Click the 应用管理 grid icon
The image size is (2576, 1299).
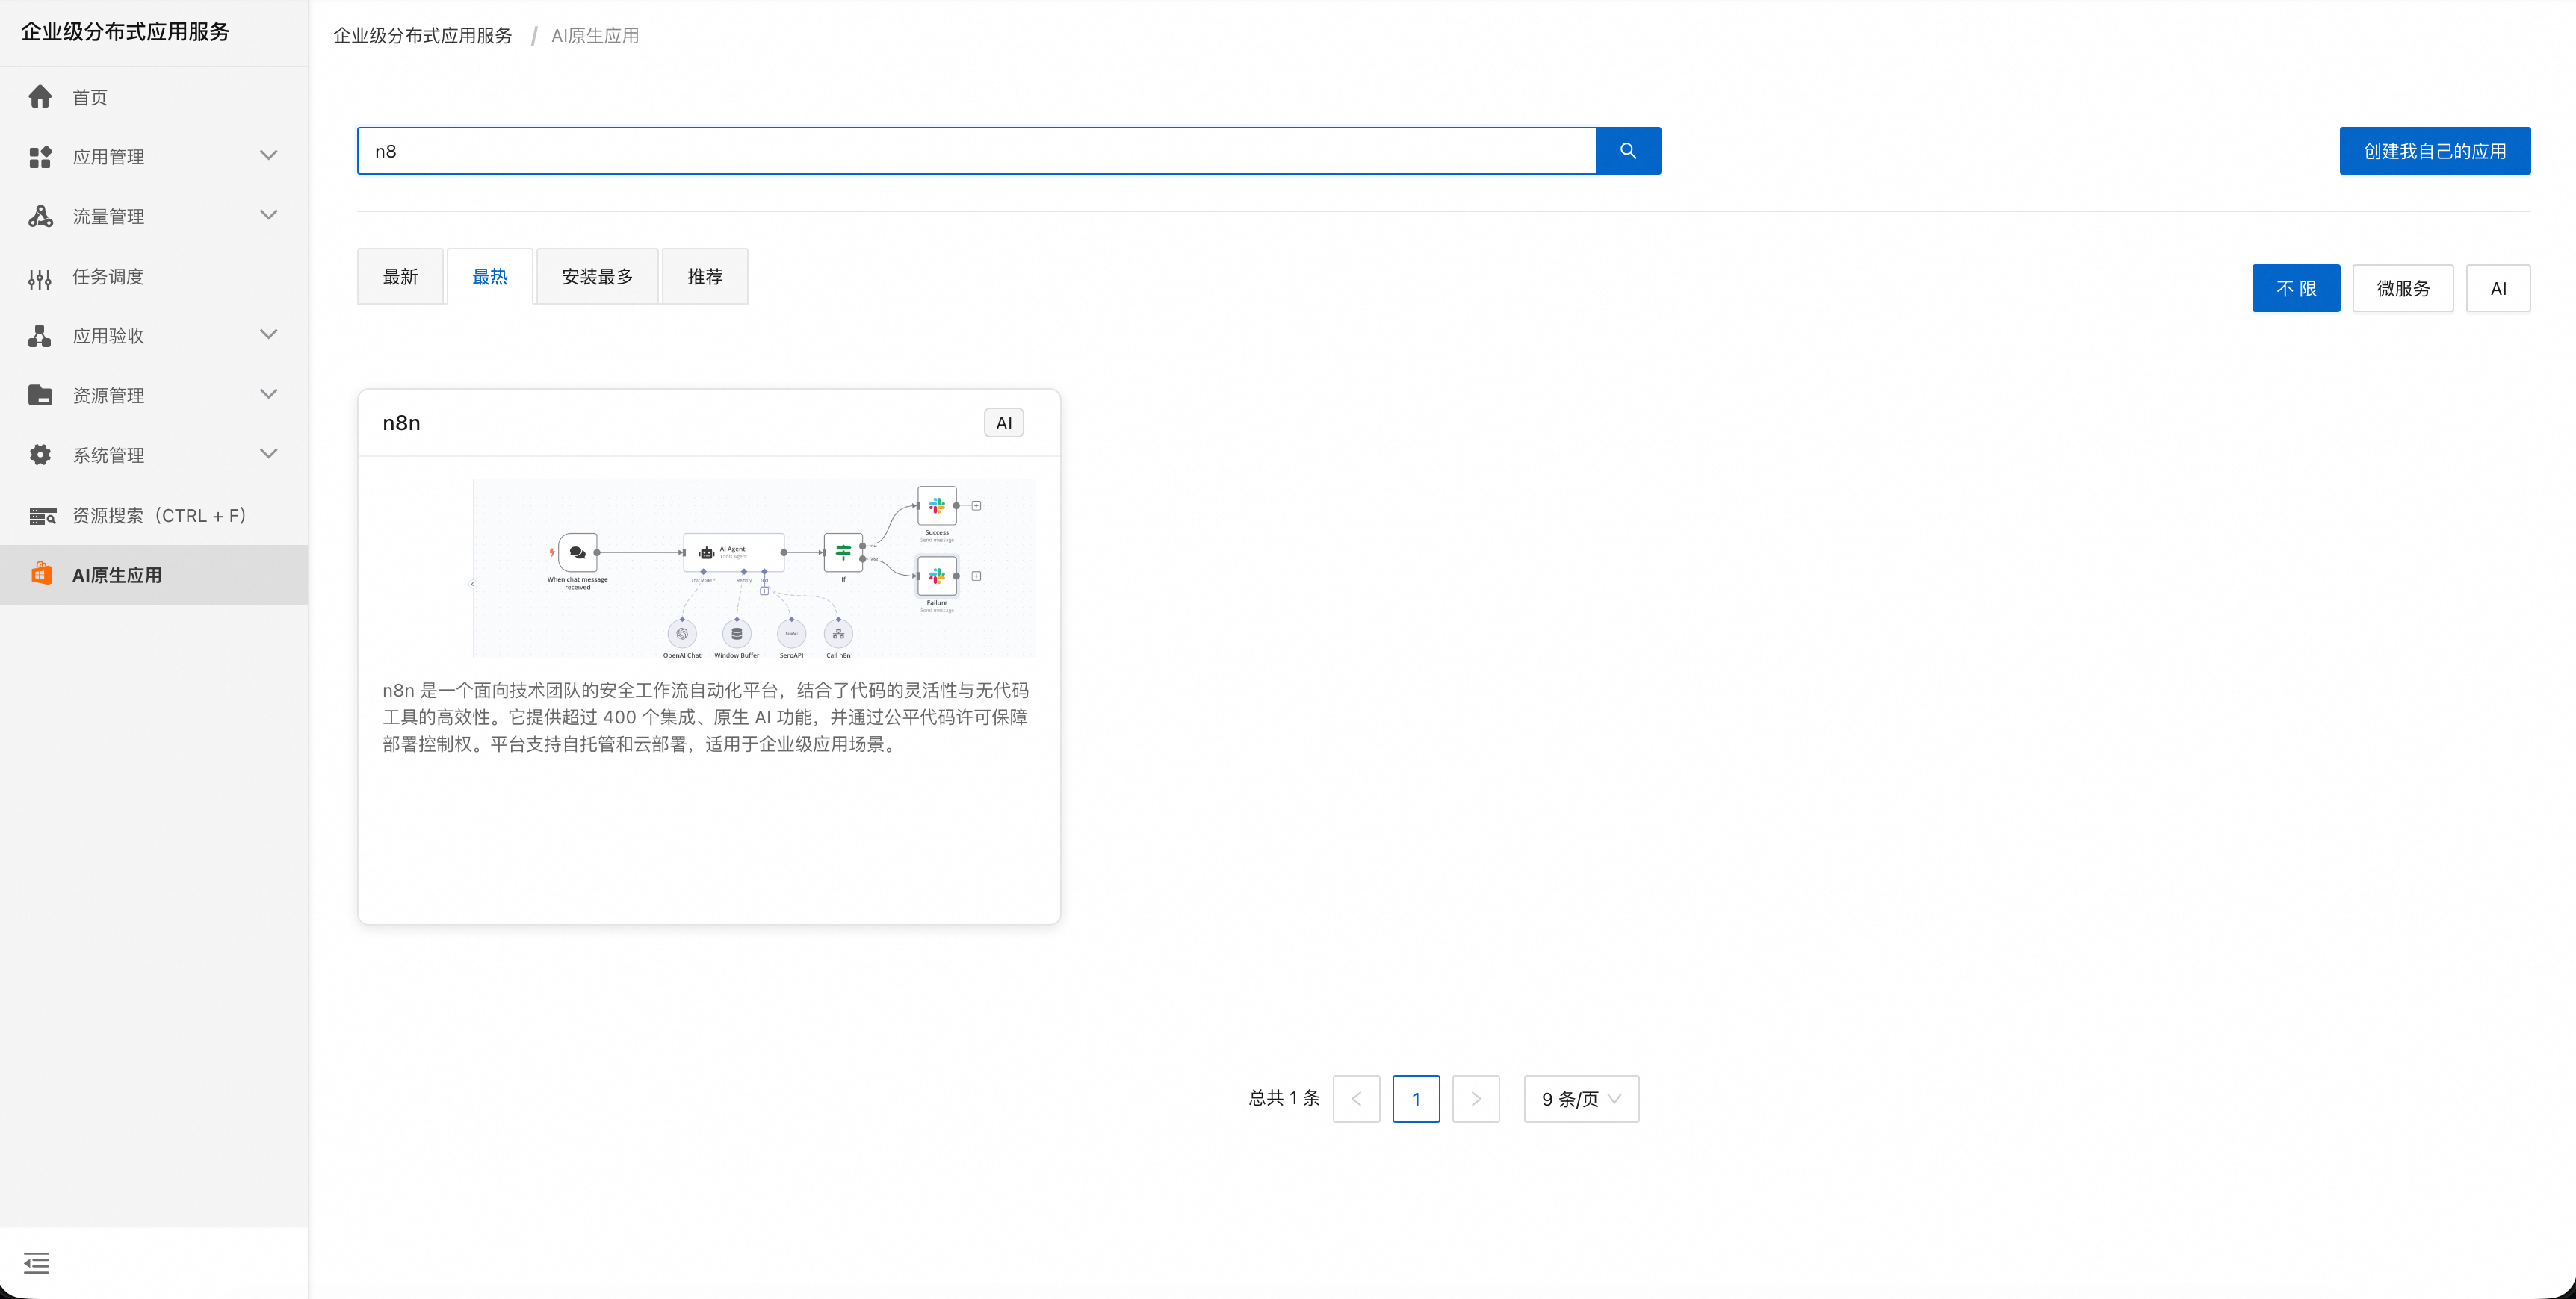(40, 157)
